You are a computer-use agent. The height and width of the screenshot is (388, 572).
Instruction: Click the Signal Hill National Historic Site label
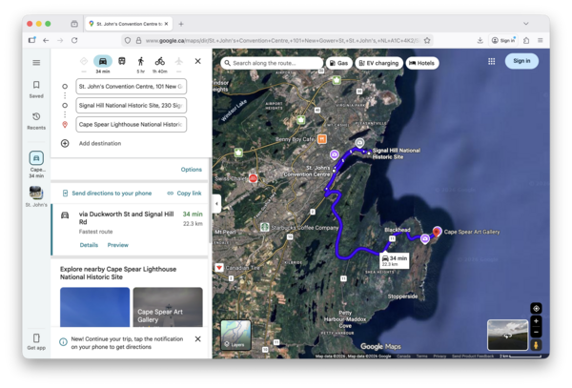397,153
